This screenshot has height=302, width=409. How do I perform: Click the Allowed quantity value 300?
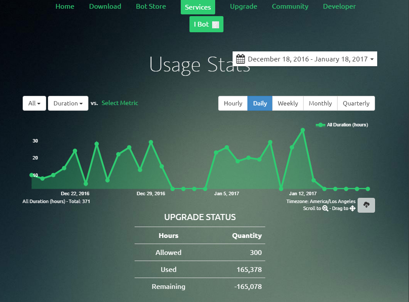(x=256, y=252)
